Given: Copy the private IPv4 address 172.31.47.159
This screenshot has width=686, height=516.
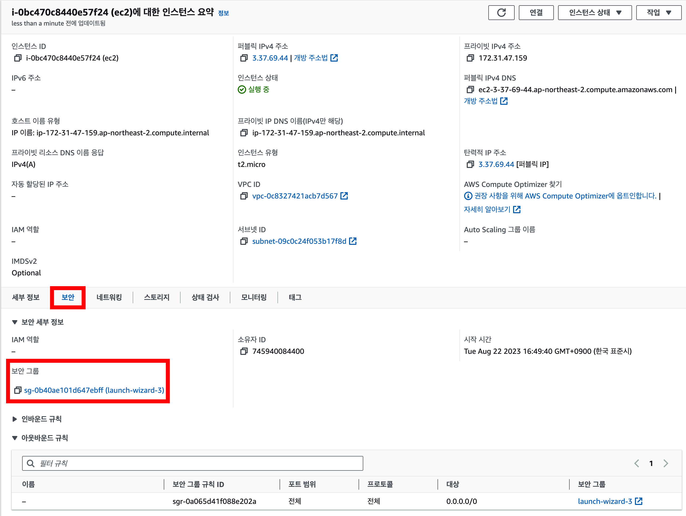Looking at the screenshot, I should tap(470, 58).
